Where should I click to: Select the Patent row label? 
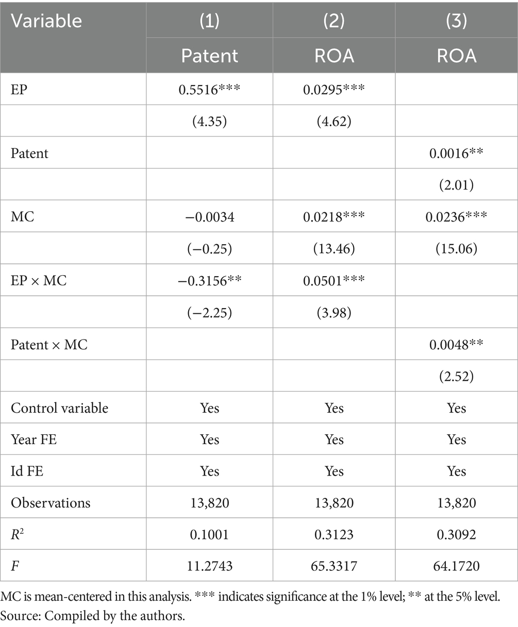tap(29, 153)
